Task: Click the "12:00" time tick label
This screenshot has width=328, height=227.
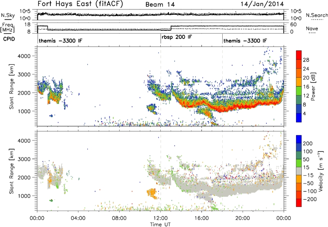Action: tap(160, 218)
